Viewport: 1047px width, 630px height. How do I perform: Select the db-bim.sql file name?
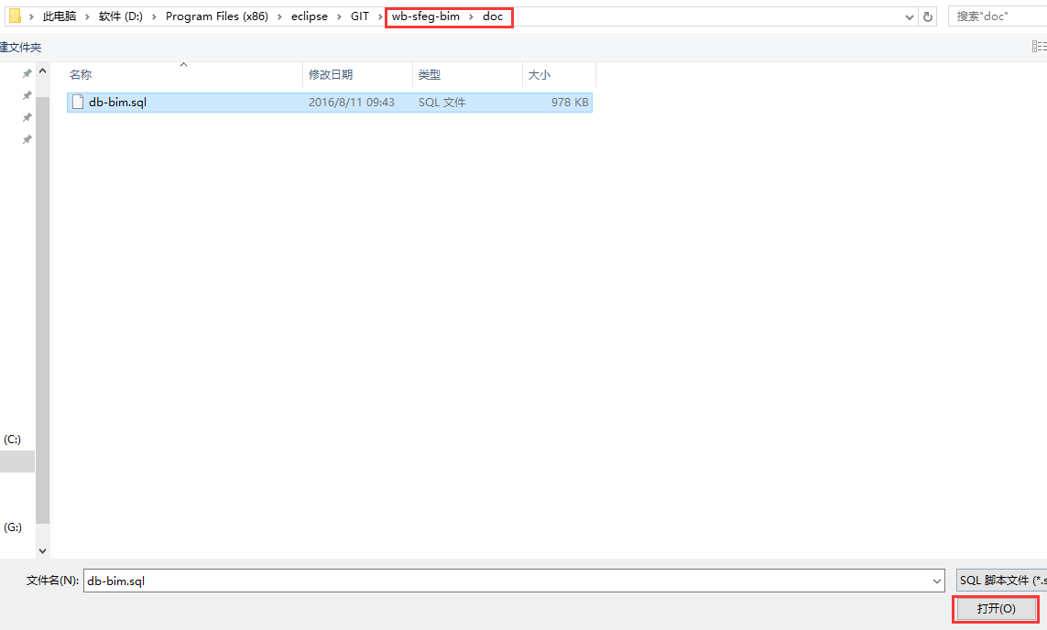[117, 103]
